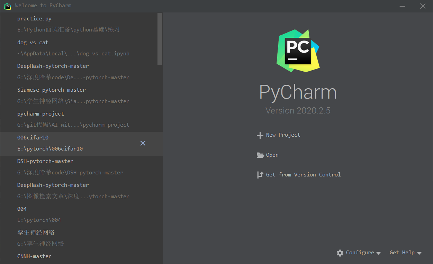Click the PyCharm logo image
433x264 pixels.
click(298, 51)
